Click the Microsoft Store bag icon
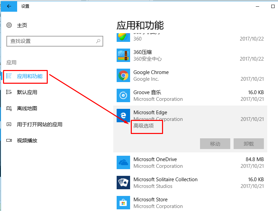 (123, 203)
